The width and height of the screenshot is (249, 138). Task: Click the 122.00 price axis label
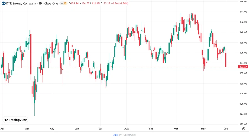243,124
